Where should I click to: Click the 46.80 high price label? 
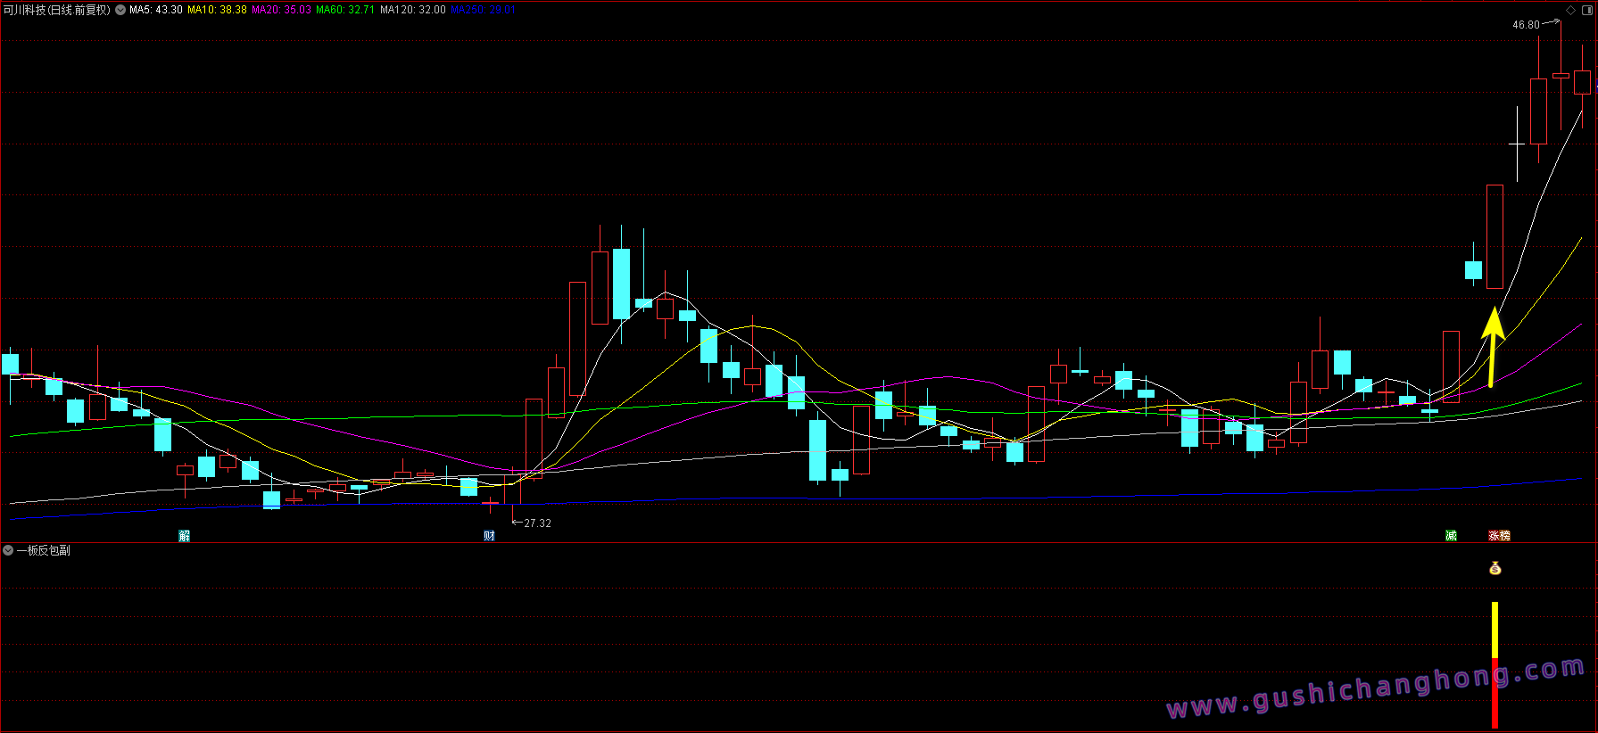click(x=1526, y=25)
